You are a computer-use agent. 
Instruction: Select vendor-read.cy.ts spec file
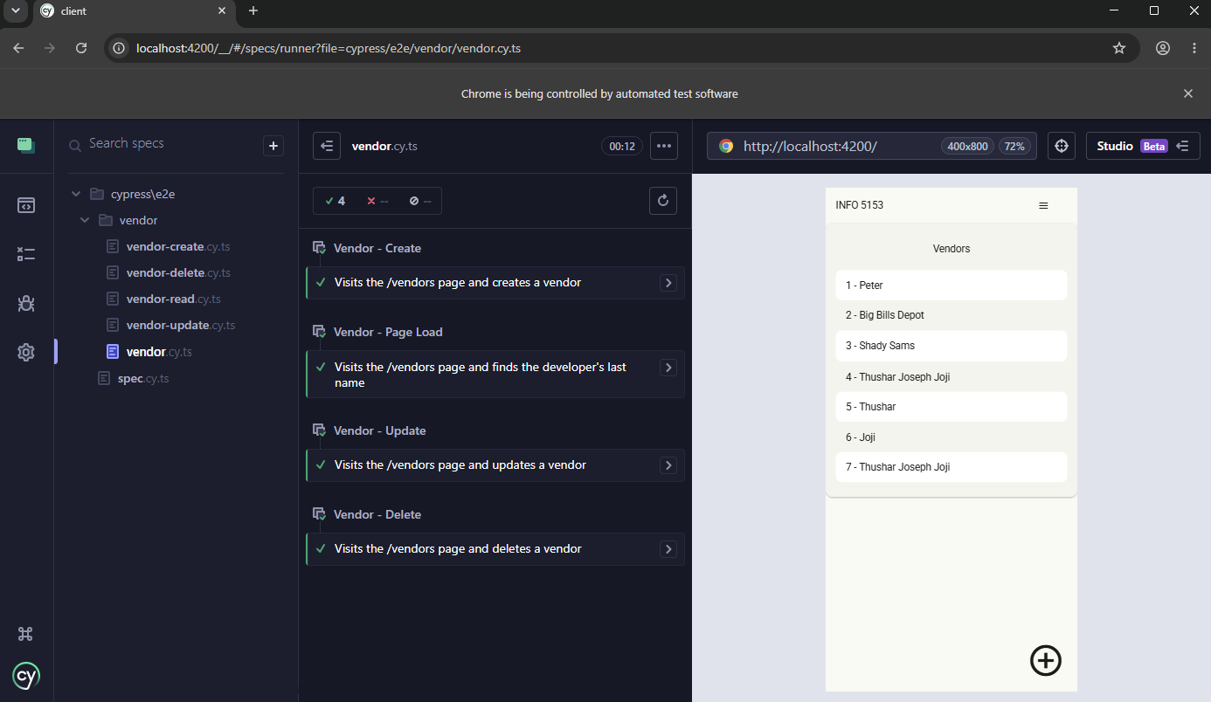coord(173,299)
